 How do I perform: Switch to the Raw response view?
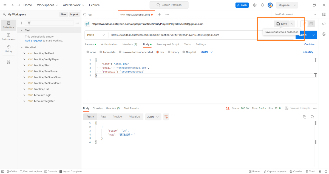click(x=103, y=117)
